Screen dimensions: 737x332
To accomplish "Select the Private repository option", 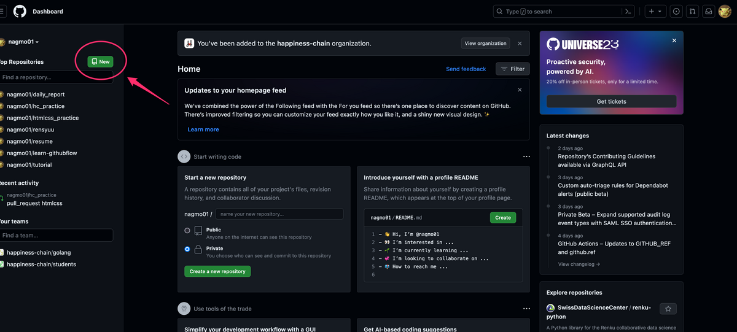I will click(x=187, y=249).
